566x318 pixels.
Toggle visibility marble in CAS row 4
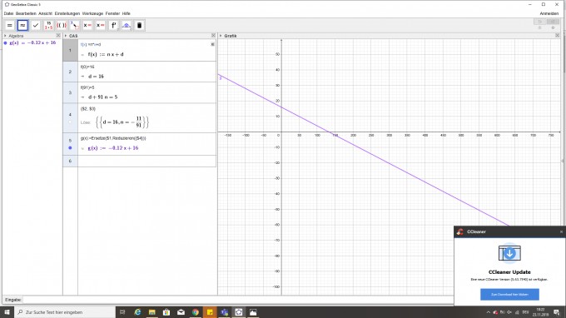70,122
